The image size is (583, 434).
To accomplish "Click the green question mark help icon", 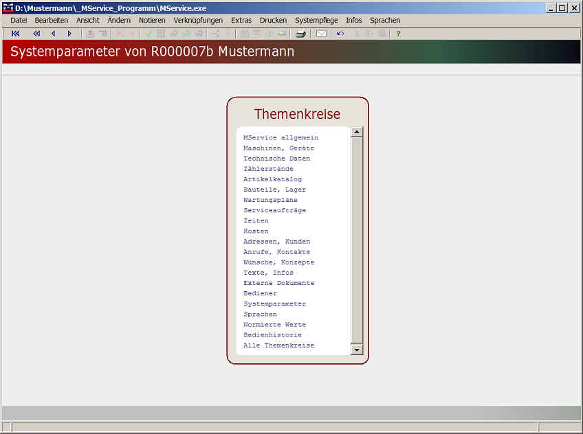I will point(398,34).
